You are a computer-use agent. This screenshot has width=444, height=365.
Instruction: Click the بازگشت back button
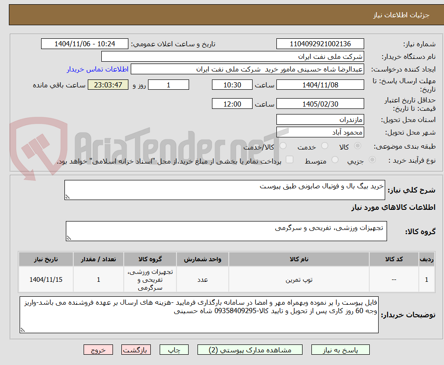(136, 350)
